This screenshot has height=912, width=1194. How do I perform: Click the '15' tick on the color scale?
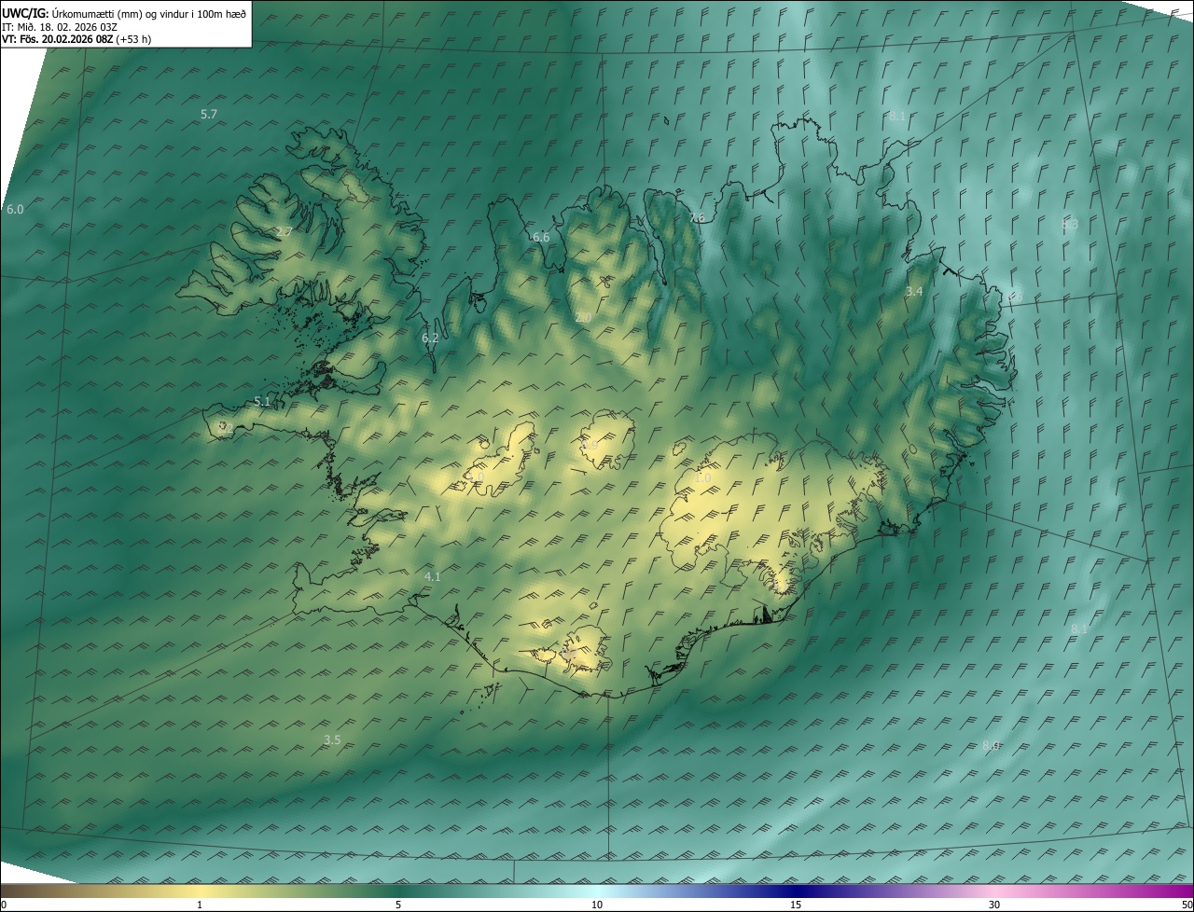pos(796,905)
